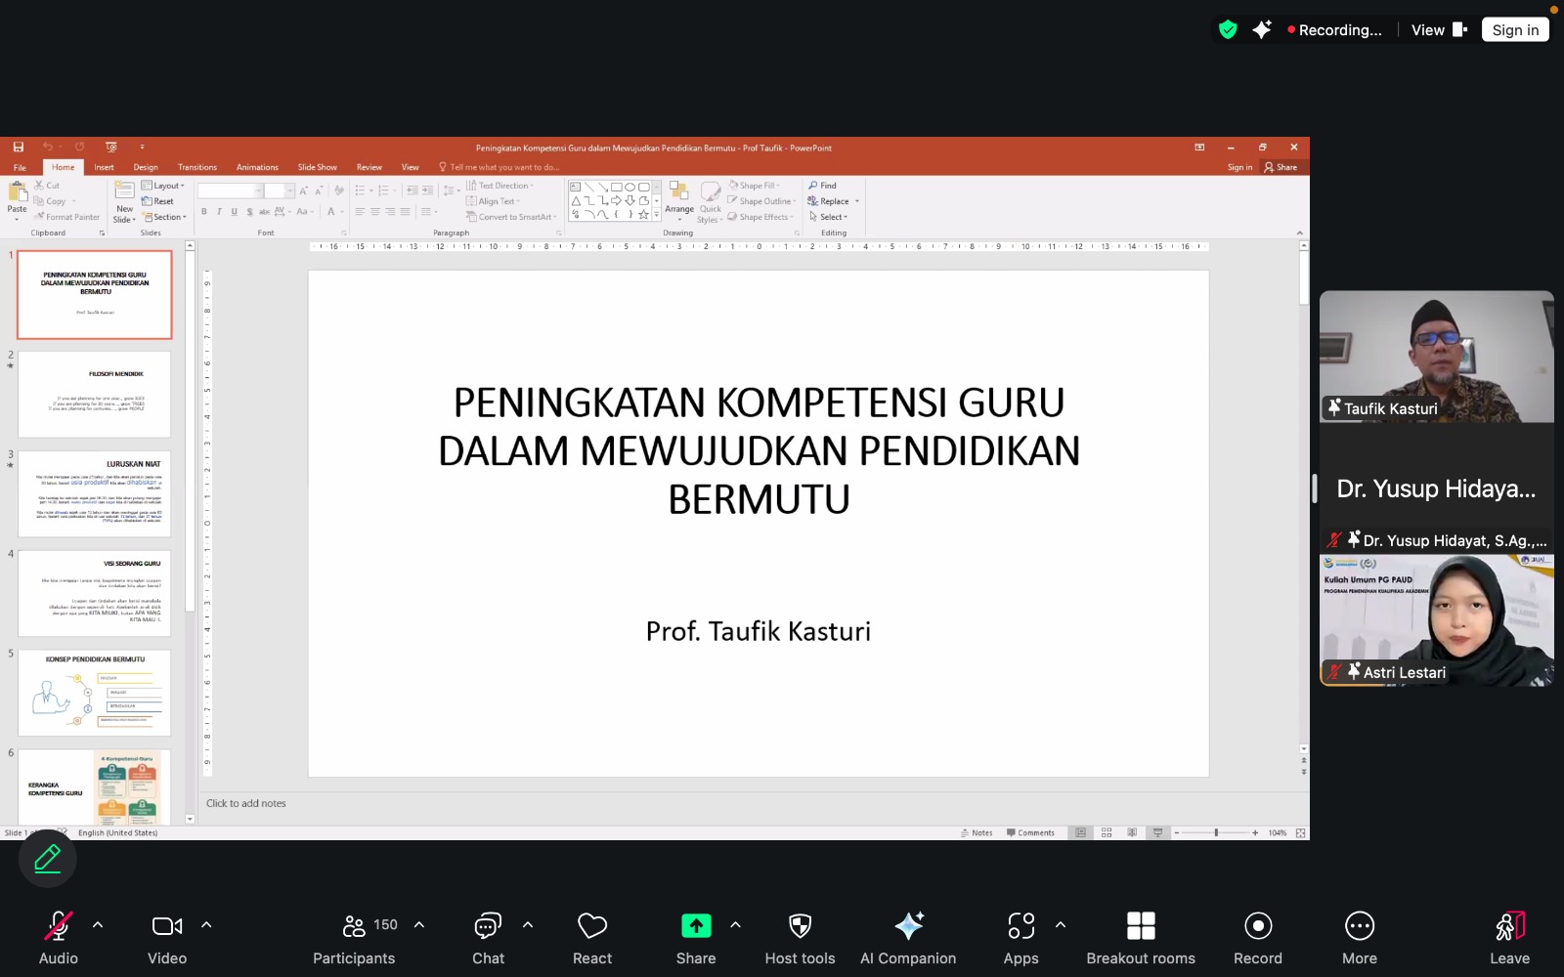Click the green Share screen icon
1564x977 pixels.
click(696, 925)
